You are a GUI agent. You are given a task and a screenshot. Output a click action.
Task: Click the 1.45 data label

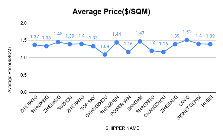58,34
